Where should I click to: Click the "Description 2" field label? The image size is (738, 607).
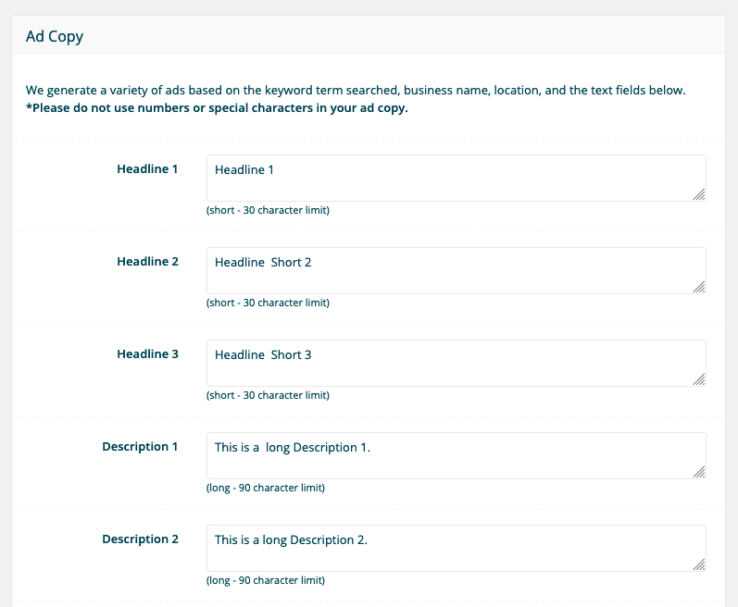pyautogui.click(x=140, y=539)
